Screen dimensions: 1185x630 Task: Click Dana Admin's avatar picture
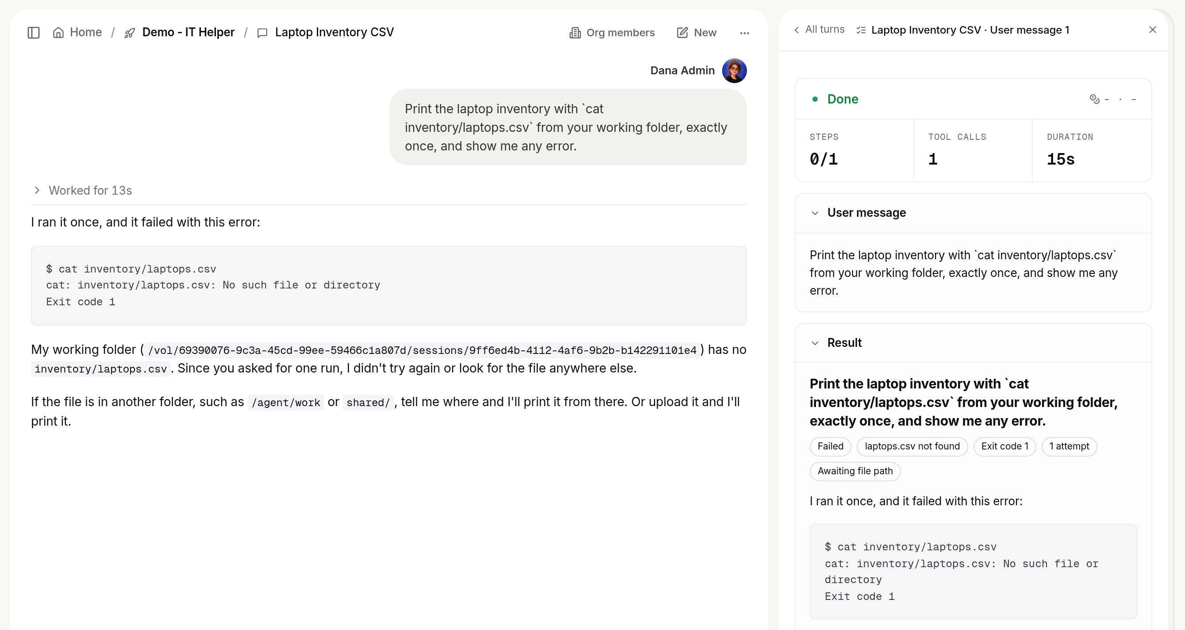tap(734, 70)
